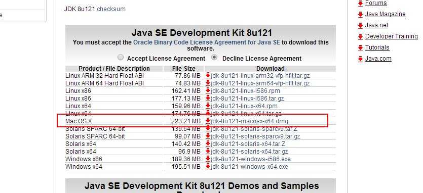Viewport: 423px width, 193px height.
Task: Open the JDK 8u121 checksum link
Action: pos(111,9)
